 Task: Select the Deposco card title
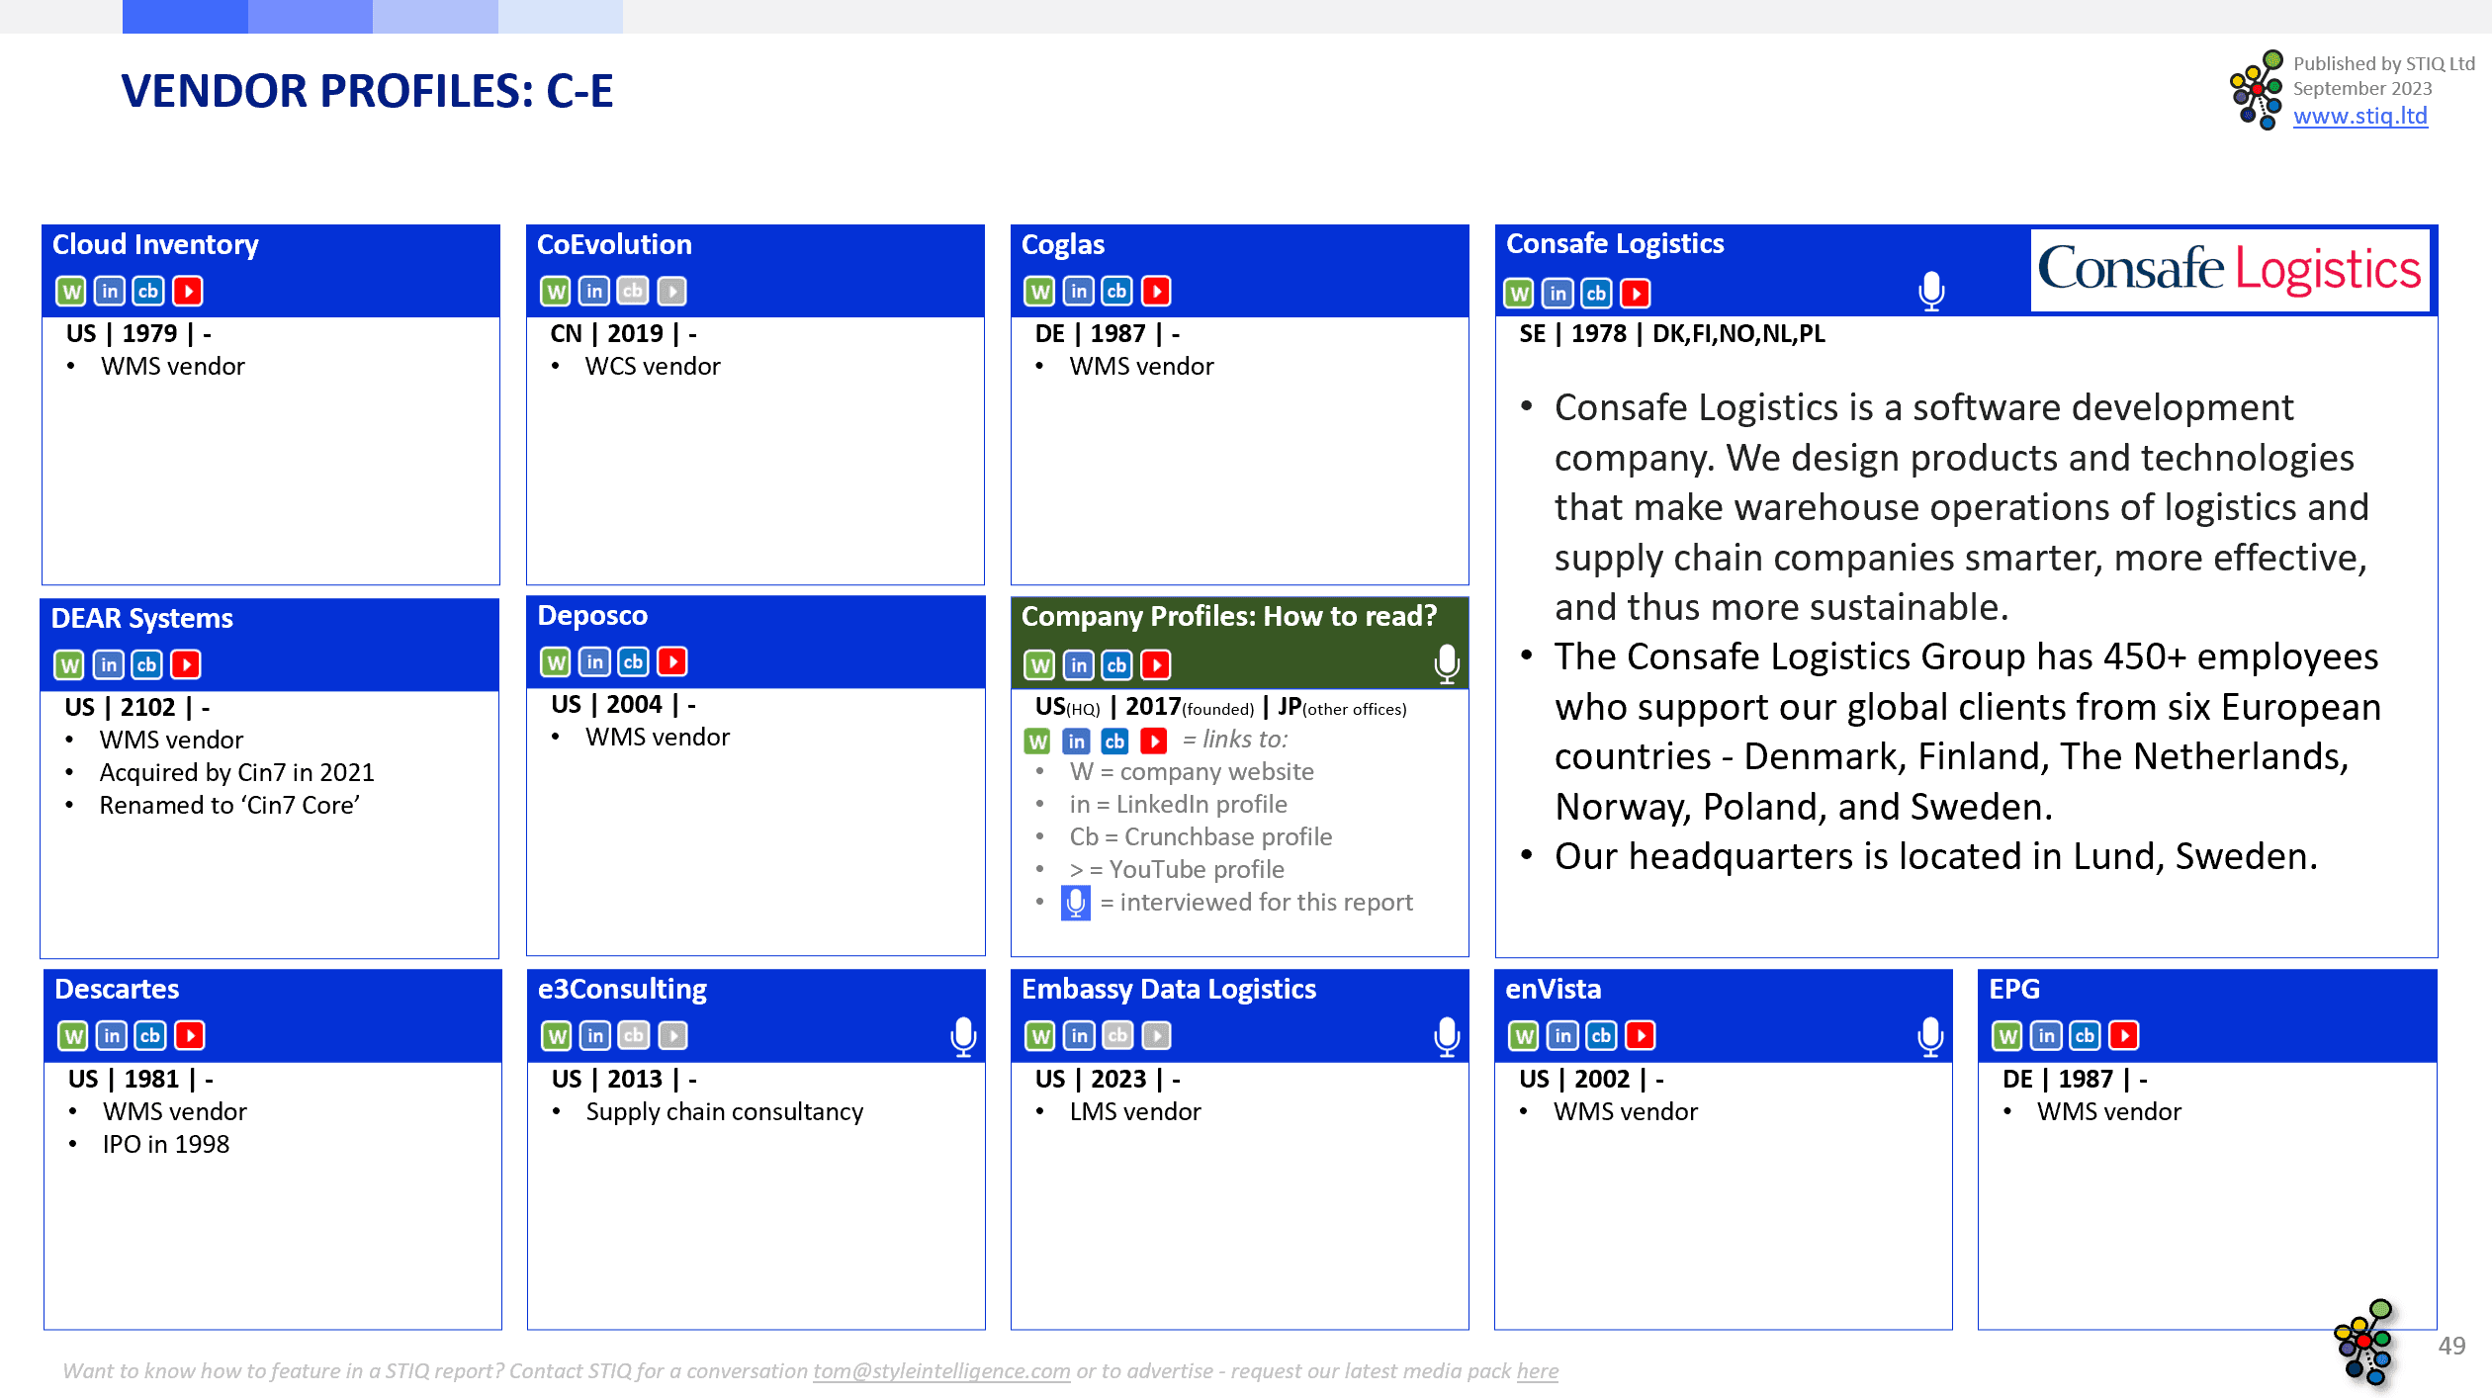tap(592, 615)
